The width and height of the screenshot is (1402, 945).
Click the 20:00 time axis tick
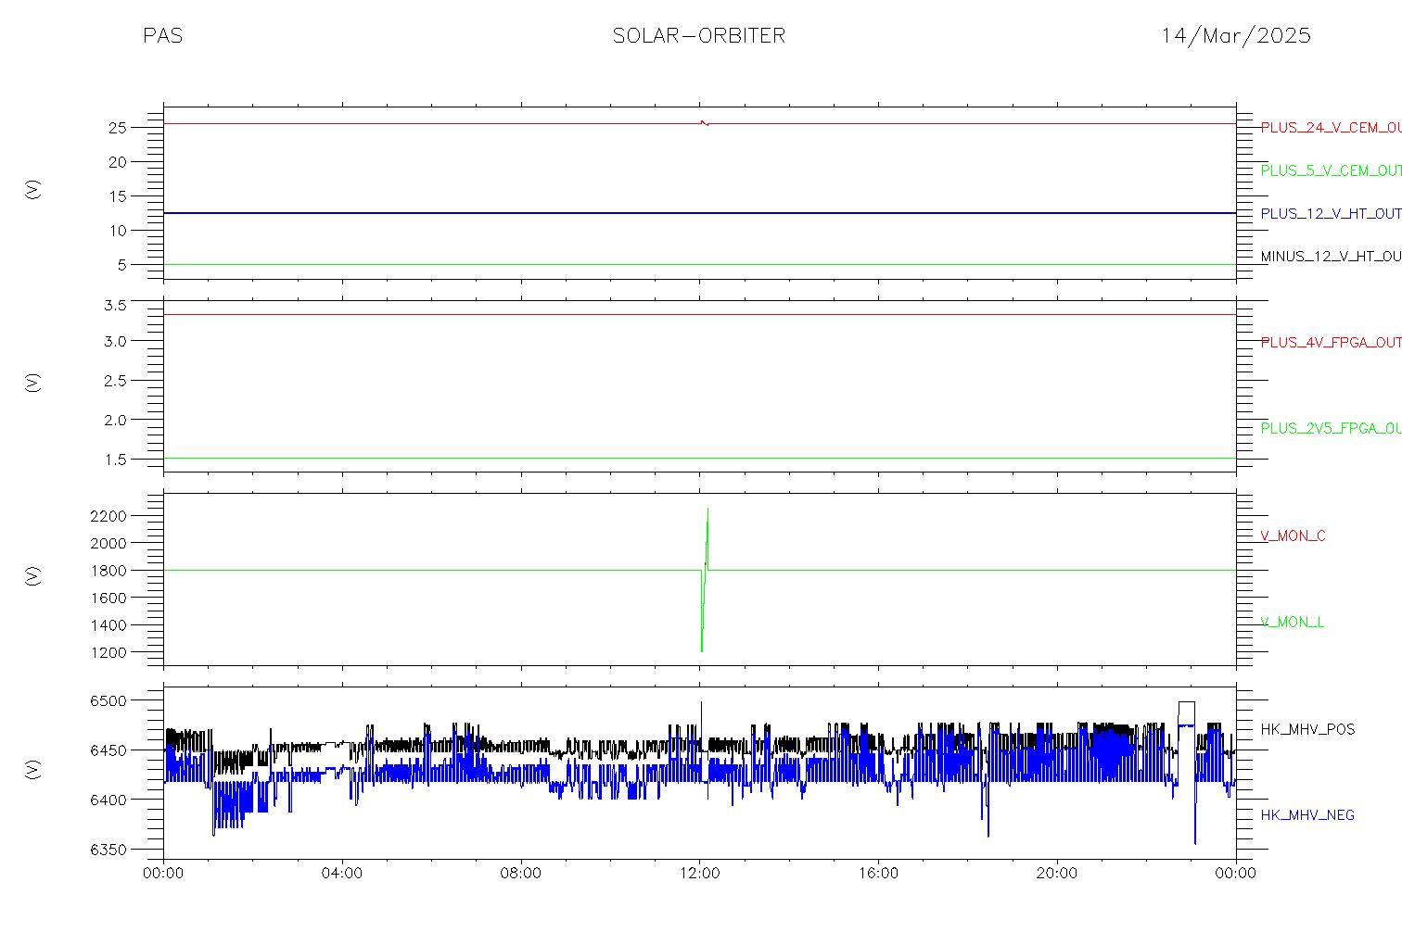click(x=1057, y=873)
